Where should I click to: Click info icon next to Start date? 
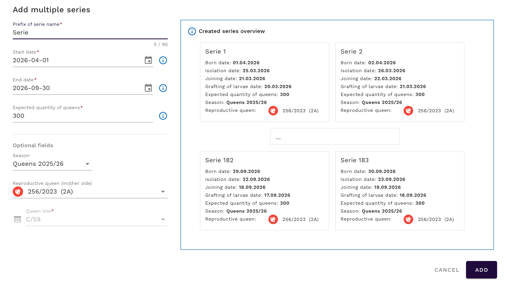163,60
